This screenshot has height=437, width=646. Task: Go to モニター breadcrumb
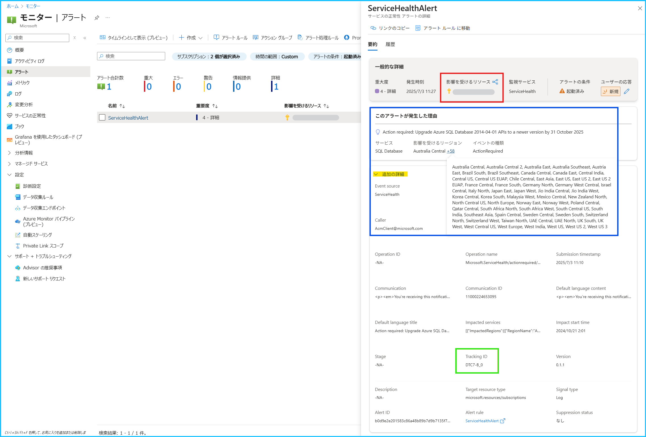(x=33, y=6)
